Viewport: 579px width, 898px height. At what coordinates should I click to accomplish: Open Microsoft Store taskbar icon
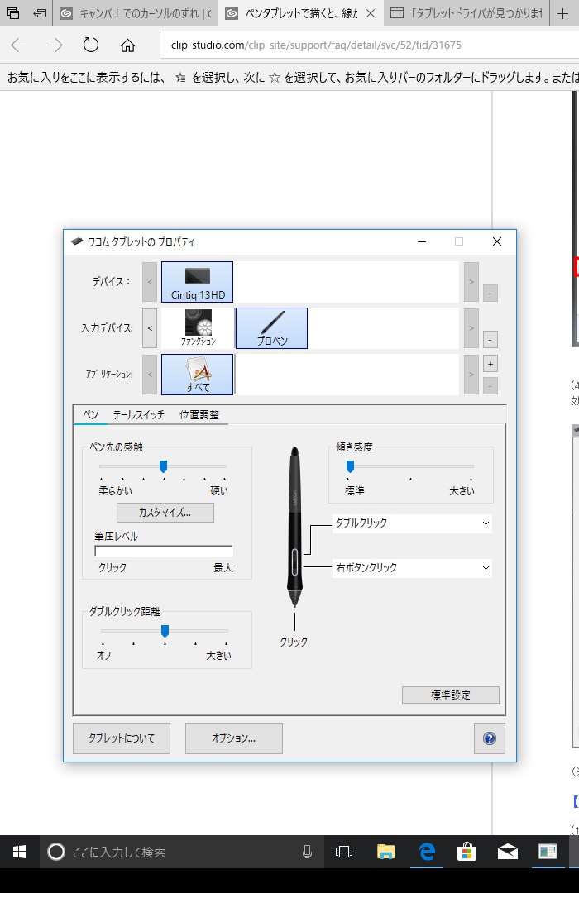(x=467, y=853)
